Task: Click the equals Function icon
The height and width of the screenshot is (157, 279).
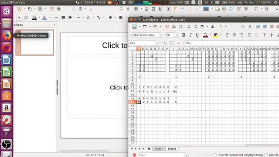Action: click(178, 43)
